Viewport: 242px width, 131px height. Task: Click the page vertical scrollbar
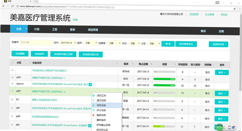point(241,52)
